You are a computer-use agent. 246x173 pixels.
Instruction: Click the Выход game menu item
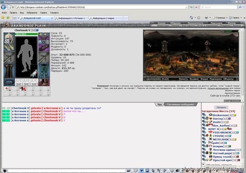pos(232,23)
